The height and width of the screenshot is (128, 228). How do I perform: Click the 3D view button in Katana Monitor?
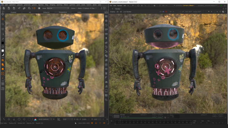point(121,12)
